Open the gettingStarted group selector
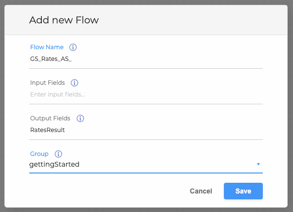The width and height of the screenshot is (293, 212). 146,164
